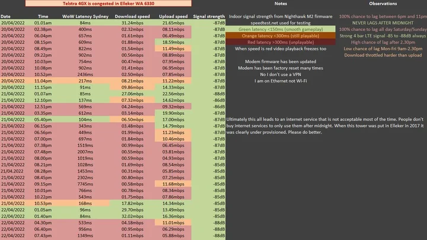Select 'Low chance of lag Mon-Fri' observation
The height and width of the screenshot is (240, 427).
[383, 49]
